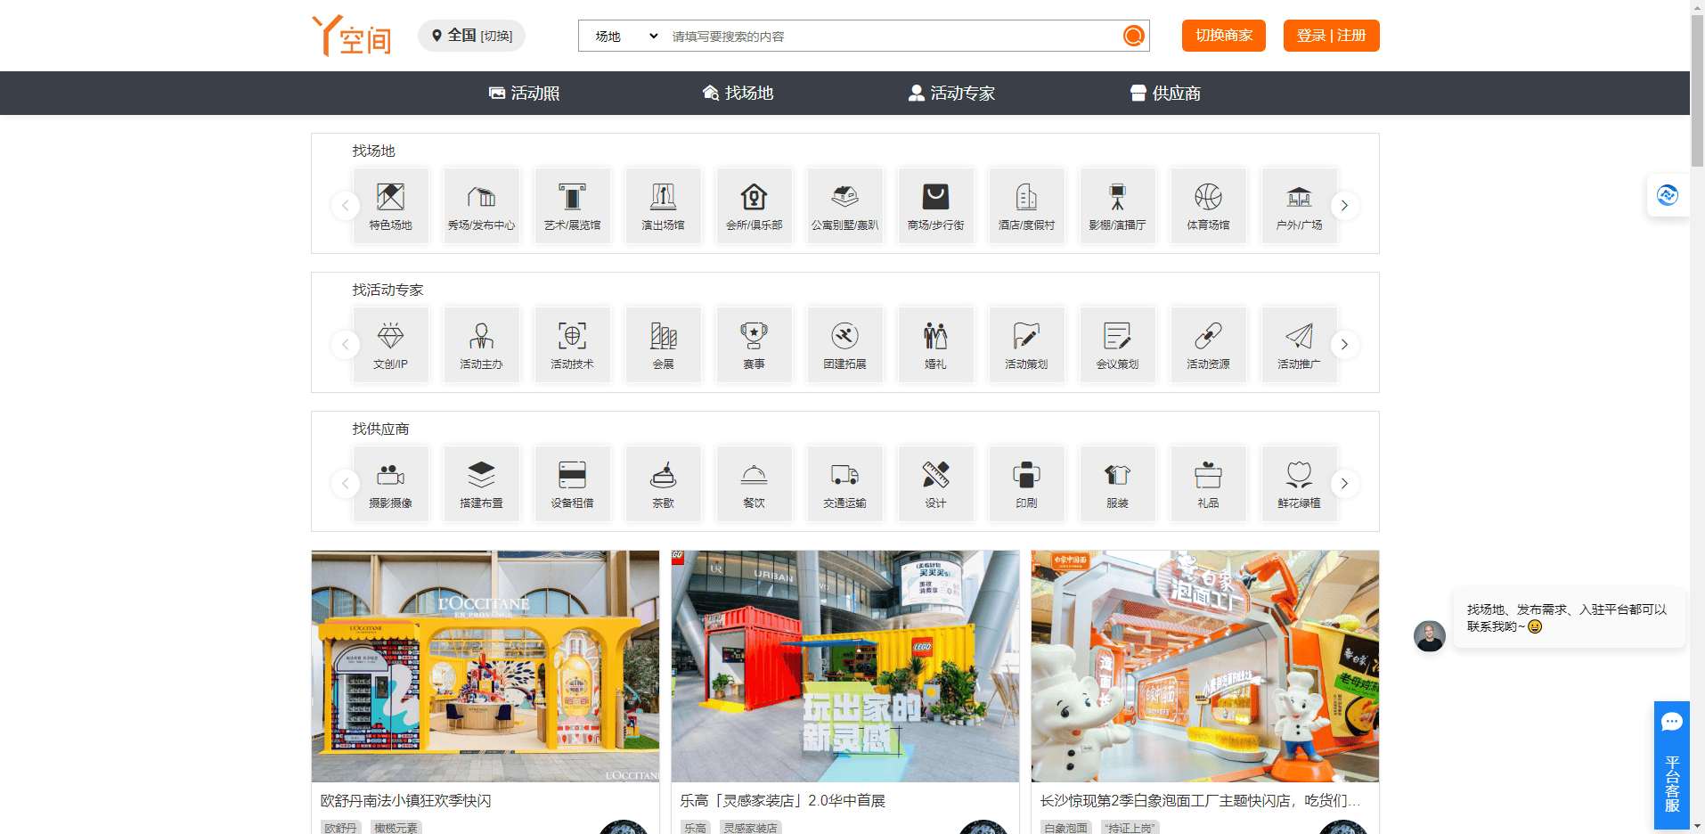Open the 户外/广场 category

(x=1299, y=206)
